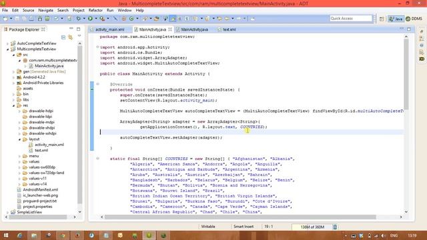Screen dimensions: 427x240
Task: Switch to the Java perspective
Action: (396, 19)
